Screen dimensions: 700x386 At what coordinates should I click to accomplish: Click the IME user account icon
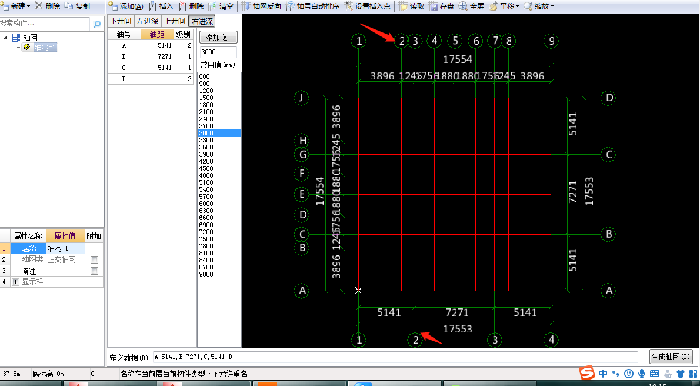click(668, 374)
